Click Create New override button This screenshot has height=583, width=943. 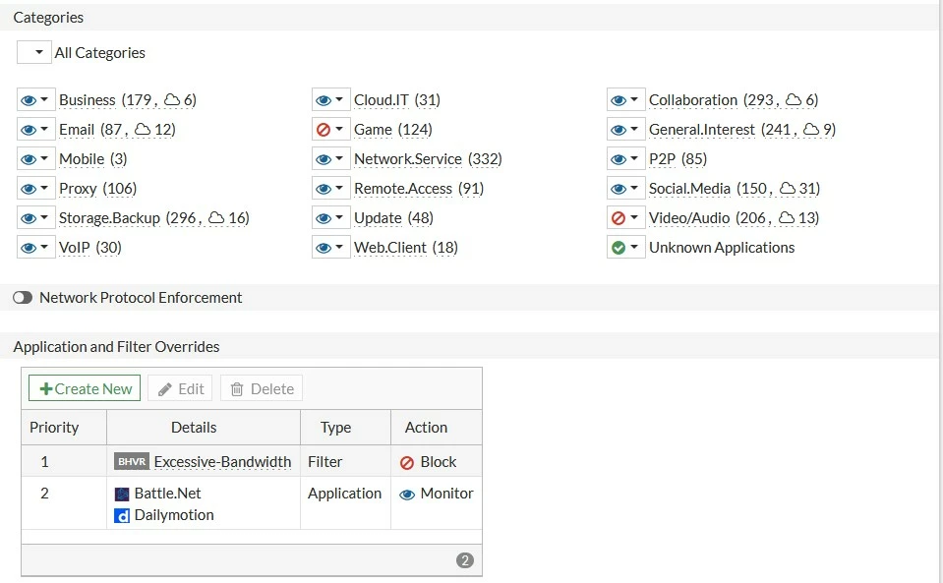tap(85, 388)
